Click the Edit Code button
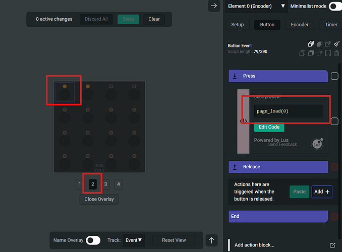Viewport: 342px width, 252px height. (x=269, y=127)
